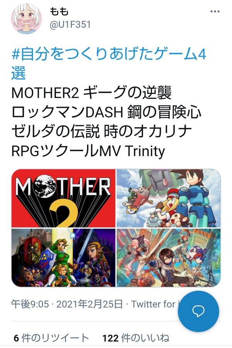This screenshot has height=348, width=232.
Task: Select the ゼルダの伝説 時のオカリナ text line
Action: (101, 131)
